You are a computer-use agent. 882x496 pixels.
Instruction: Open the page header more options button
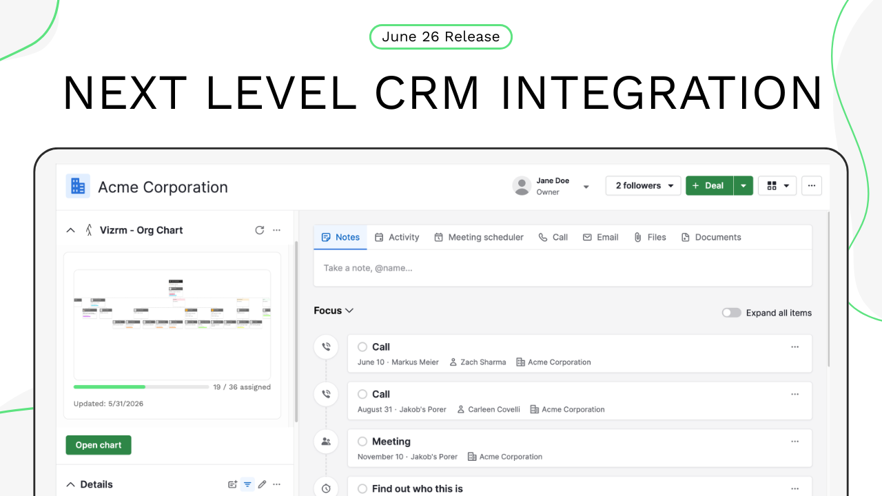click(812, 185)
